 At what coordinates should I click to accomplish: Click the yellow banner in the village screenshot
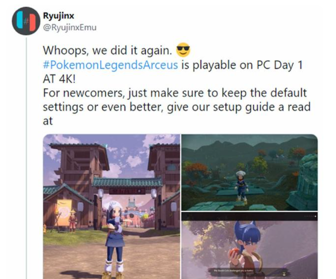point(64,213)
